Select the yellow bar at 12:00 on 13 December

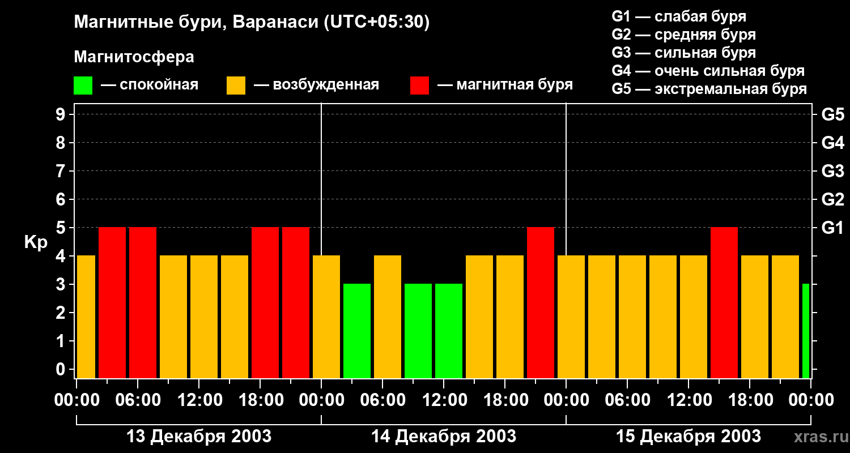(x=204, y=317)
